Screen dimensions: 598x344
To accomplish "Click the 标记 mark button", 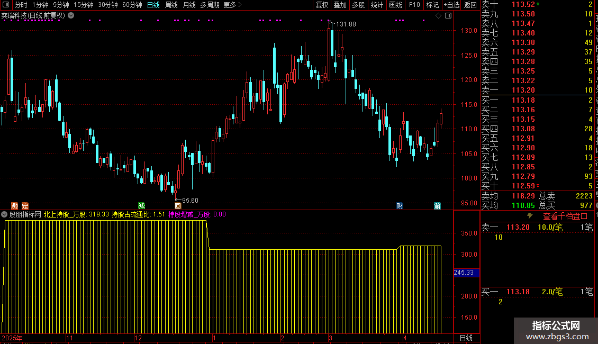I will [432, 5].
